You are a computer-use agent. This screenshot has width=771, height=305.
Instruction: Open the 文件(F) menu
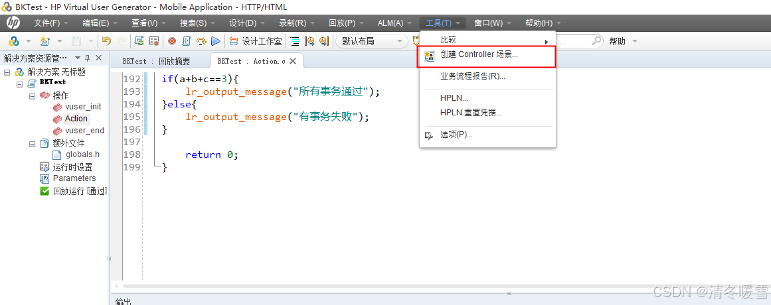click(x=51, y=23)
